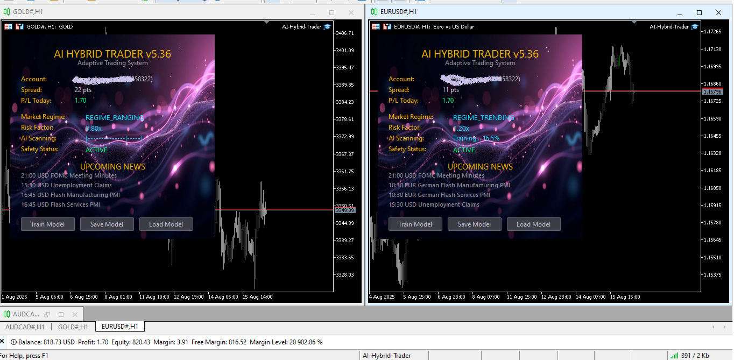The image size is (734, 360).
Task: Click the graduation-cap expert icon in GOLD chart
Action: tap(327, 26)
